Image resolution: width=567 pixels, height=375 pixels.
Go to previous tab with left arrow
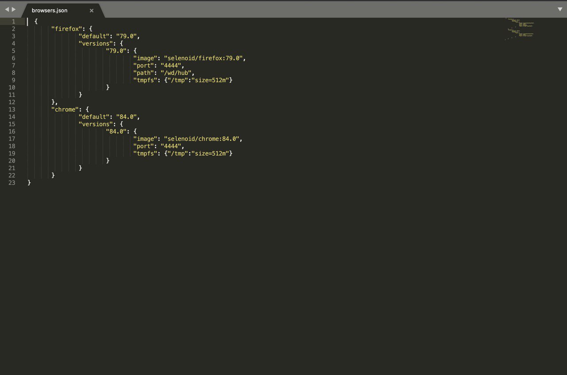(7, 9)
